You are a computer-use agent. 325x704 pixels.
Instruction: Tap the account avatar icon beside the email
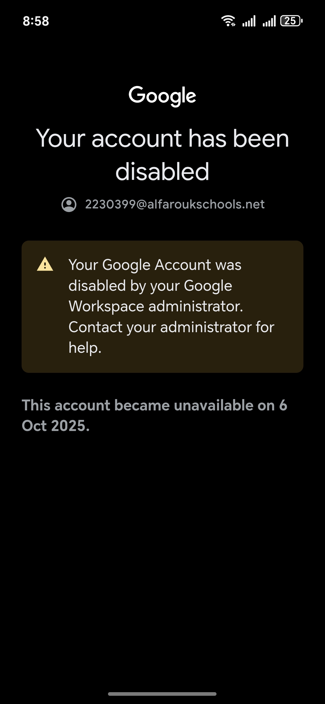point(69,204)
